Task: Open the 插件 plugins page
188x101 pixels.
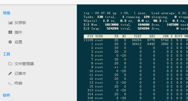Action: point(18,32)
